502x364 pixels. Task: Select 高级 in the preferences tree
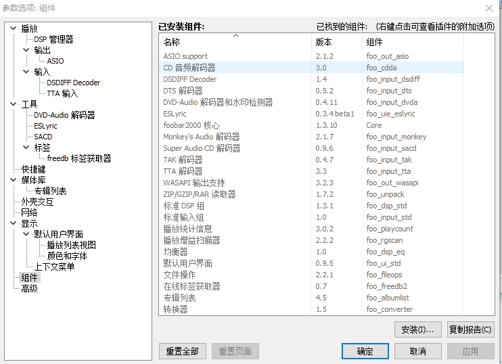click(x=29, y=288)
